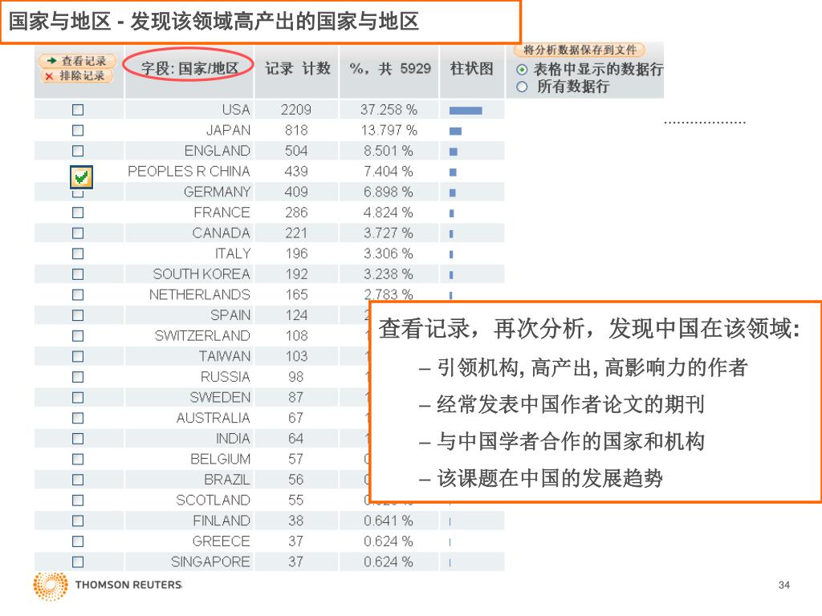
Task: Click the GERMANY country name
Action: (x=217, y=192)
